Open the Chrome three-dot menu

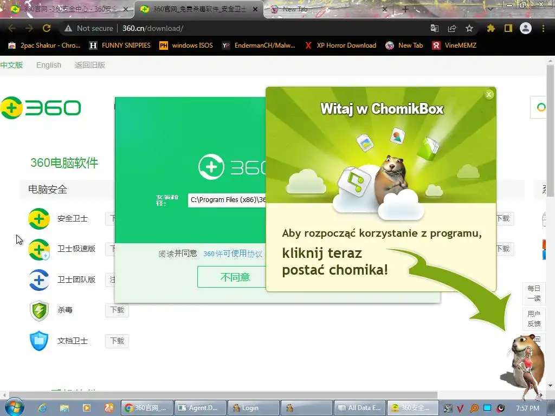pos(543,28)
